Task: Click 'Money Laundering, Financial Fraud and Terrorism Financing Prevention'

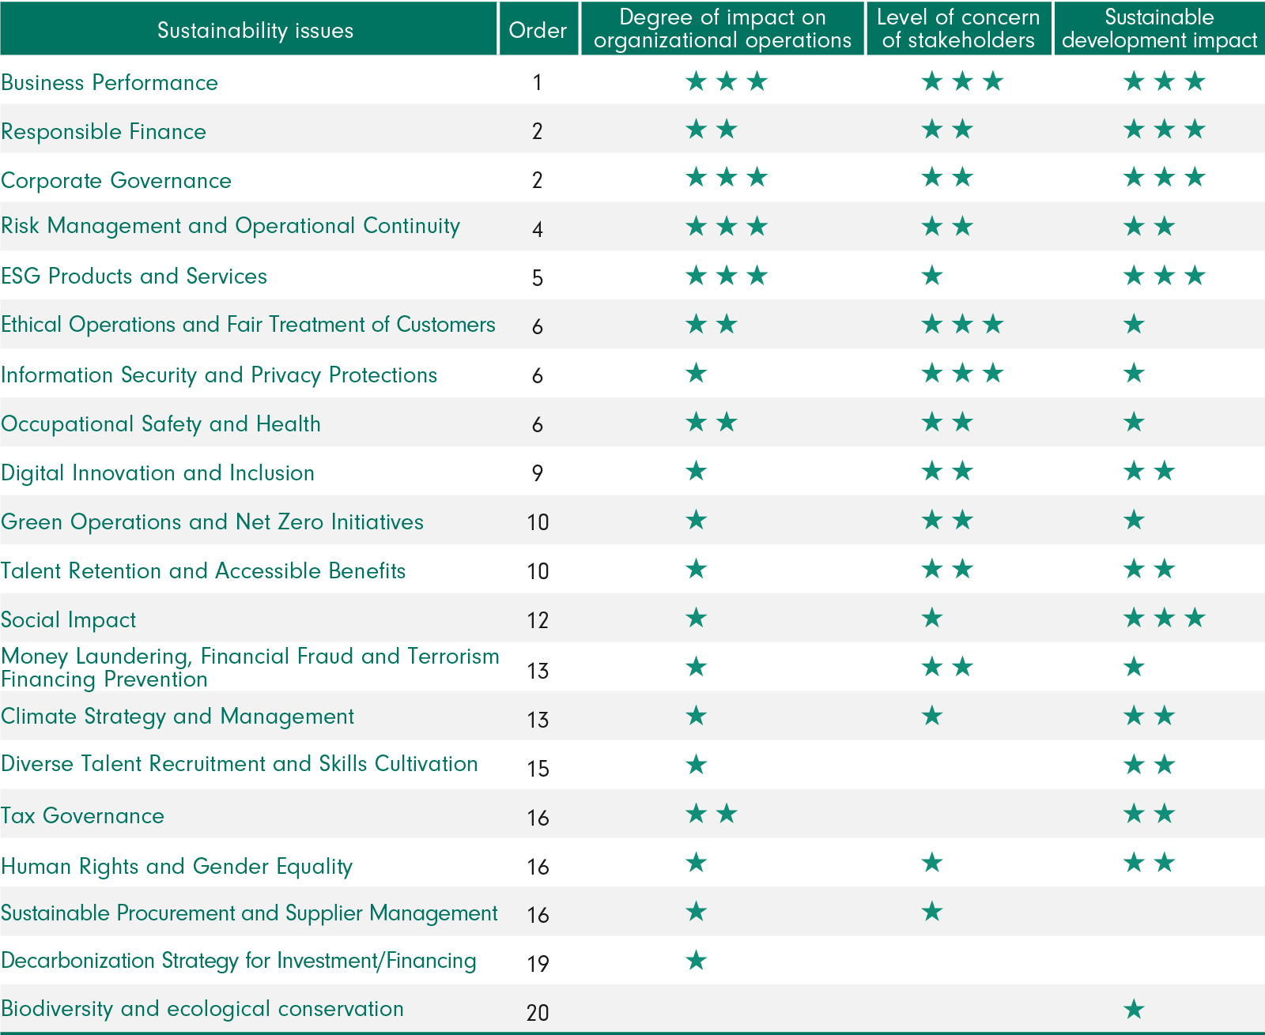Action: (251, 668)
